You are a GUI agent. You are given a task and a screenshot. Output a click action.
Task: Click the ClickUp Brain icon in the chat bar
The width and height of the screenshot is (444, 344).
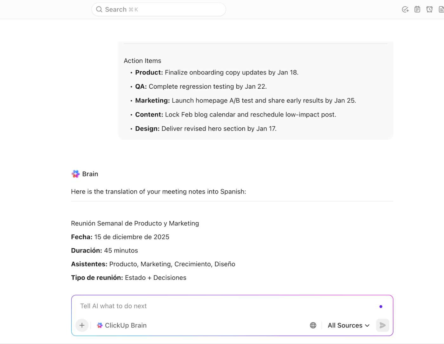(99, 325)
